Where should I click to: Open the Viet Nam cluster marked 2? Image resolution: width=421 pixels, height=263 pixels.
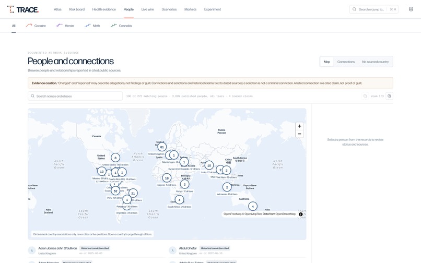(226, 171)
